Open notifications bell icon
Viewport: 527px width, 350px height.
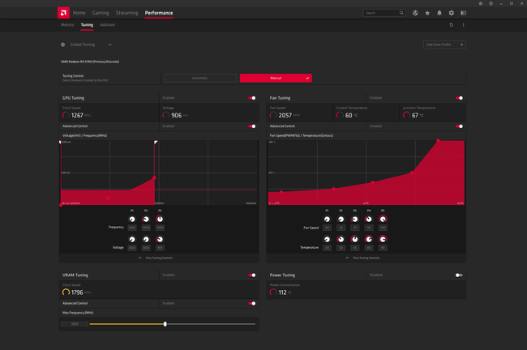pos(439,13)
